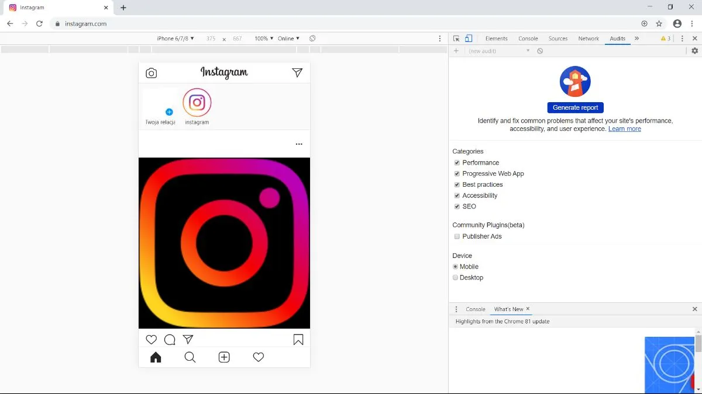Viewport: 702px width, 394px height.
Task: Like the post with the heart icon
Action: click(x=152, y=340)
